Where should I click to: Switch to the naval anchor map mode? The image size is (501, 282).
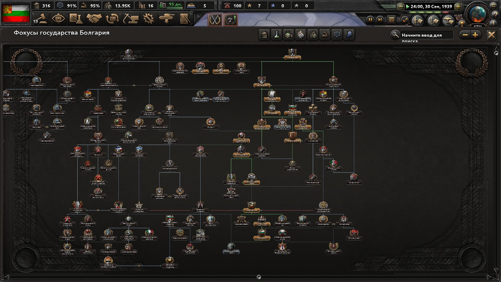coord(433,20)
